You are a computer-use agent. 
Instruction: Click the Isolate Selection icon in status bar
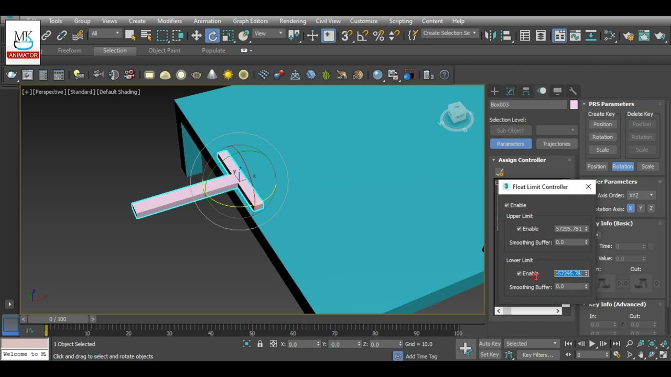[x=247, y=344]
